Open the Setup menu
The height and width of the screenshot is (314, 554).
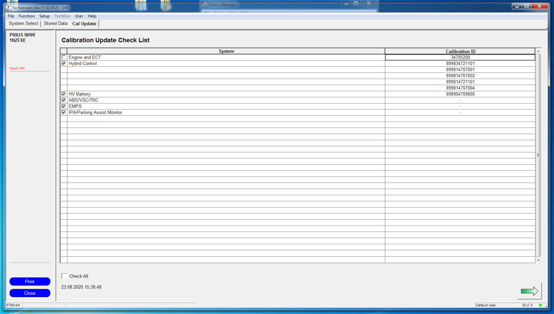pyautogui.click(x=44, y=16)
